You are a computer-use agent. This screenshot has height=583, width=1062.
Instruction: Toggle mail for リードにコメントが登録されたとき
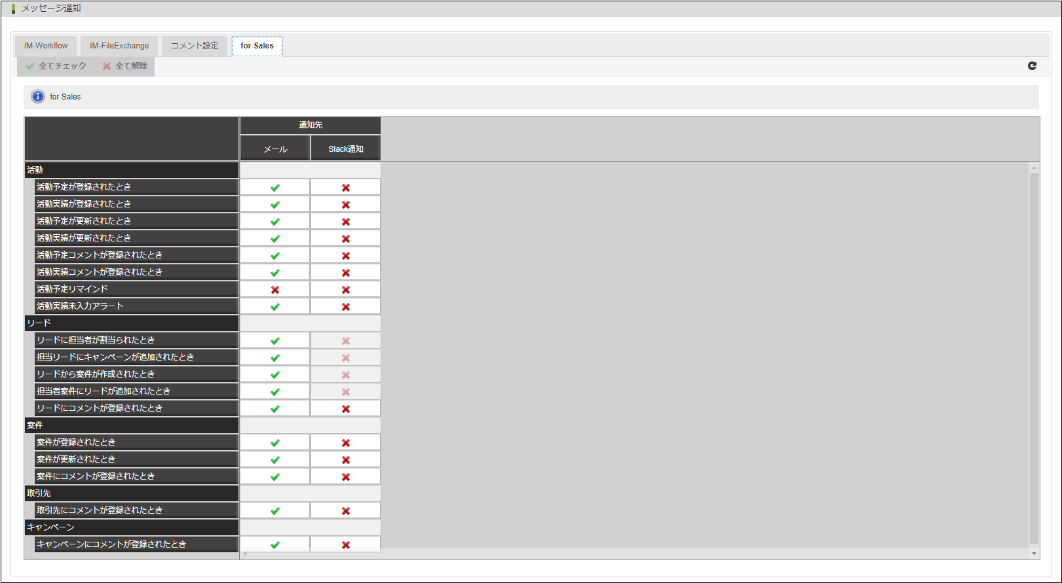point(275,408)
